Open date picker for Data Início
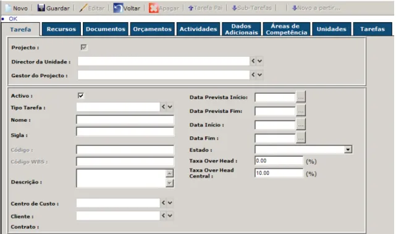 pyautogui.click(x=300, y=125)
